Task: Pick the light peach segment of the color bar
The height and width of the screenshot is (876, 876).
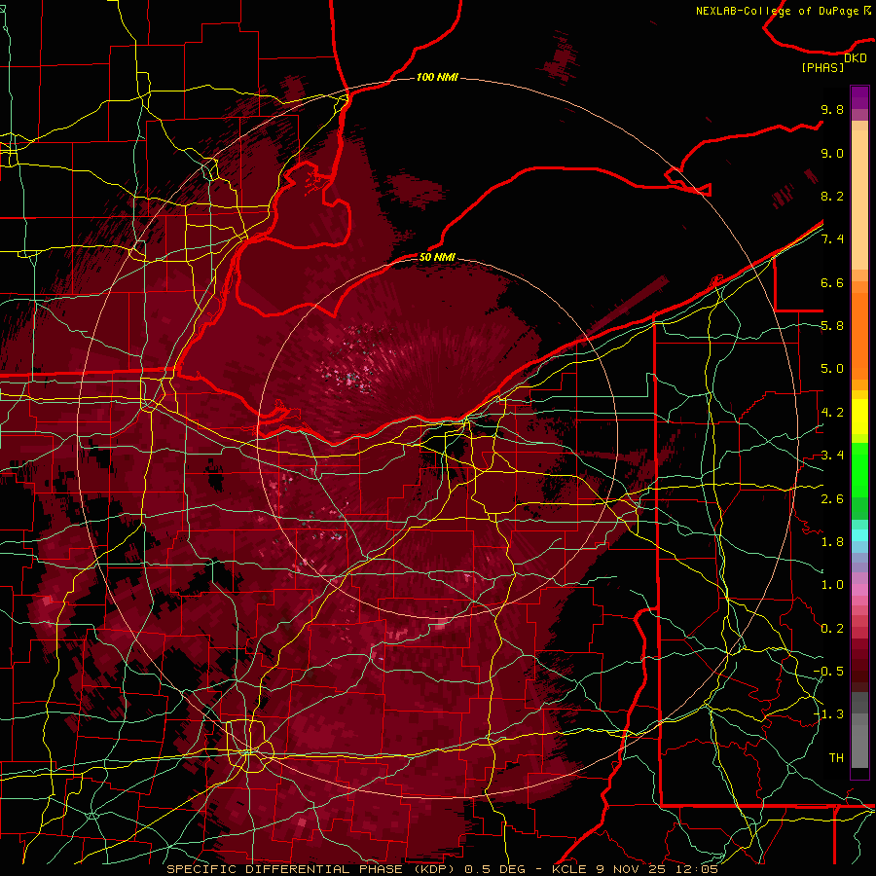Action: tap(859, 200)
